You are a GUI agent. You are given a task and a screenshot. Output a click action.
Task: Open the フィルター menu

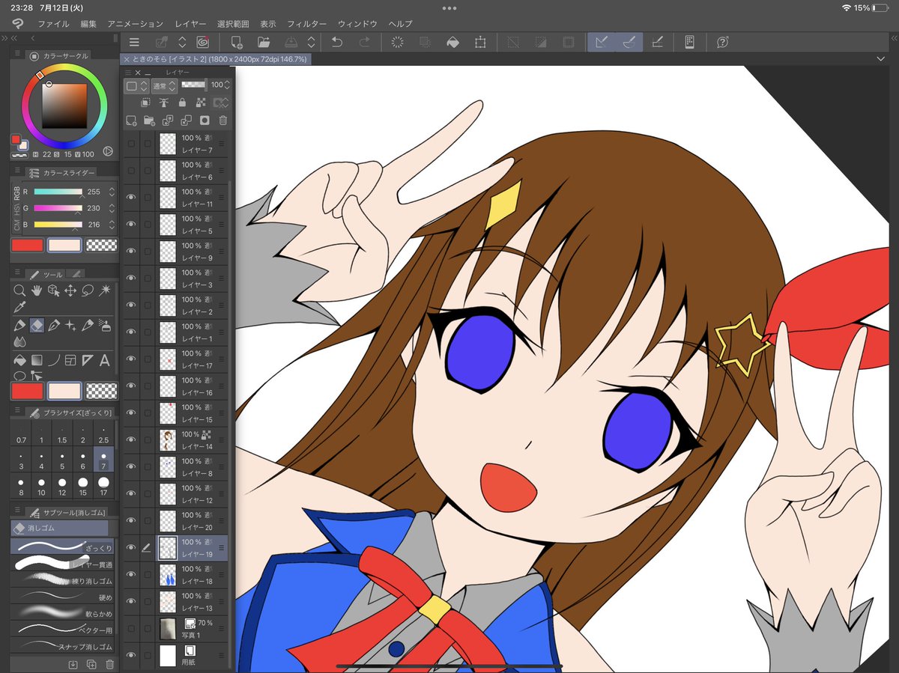[x=306, y=24]
